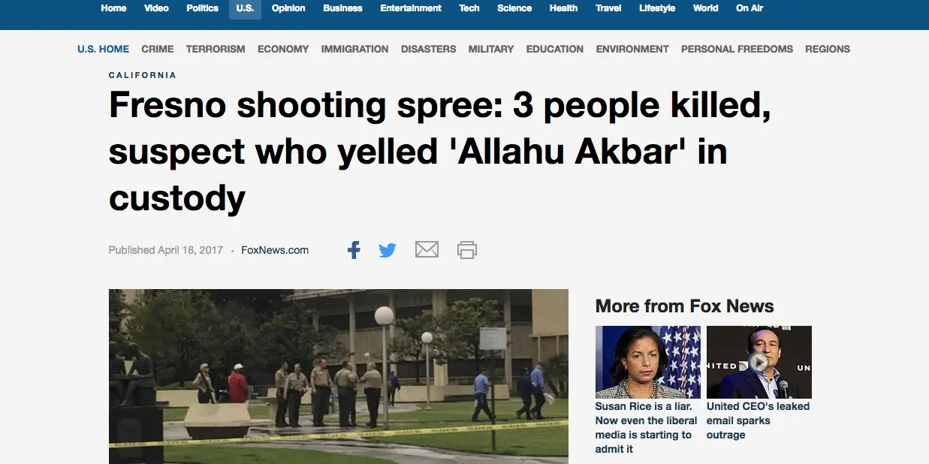Share article on Facebook icon
Viewport: 929px width, 464px height.
click(354, 250)
